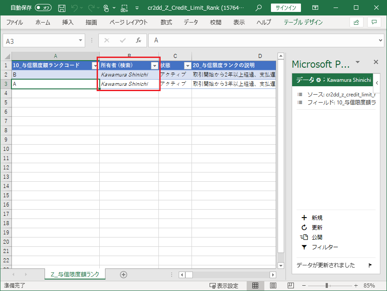Select column C header
Viewport: 387px width, 291px height.
click(x=175, y=56)
